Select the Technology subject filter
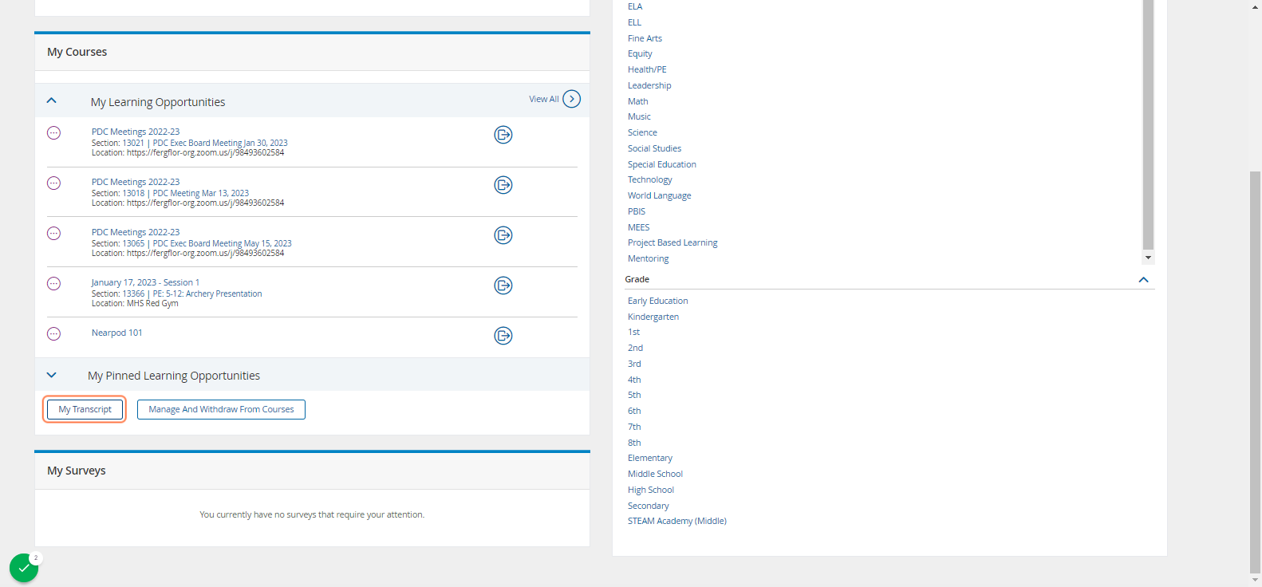Viewport: 1262px width, 587px height. click(x=650, y=180)
